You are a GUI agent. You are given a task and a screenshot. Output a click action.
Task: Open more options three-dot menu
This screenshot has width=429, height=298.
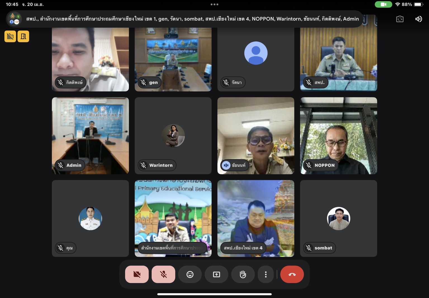pos(266,274)
